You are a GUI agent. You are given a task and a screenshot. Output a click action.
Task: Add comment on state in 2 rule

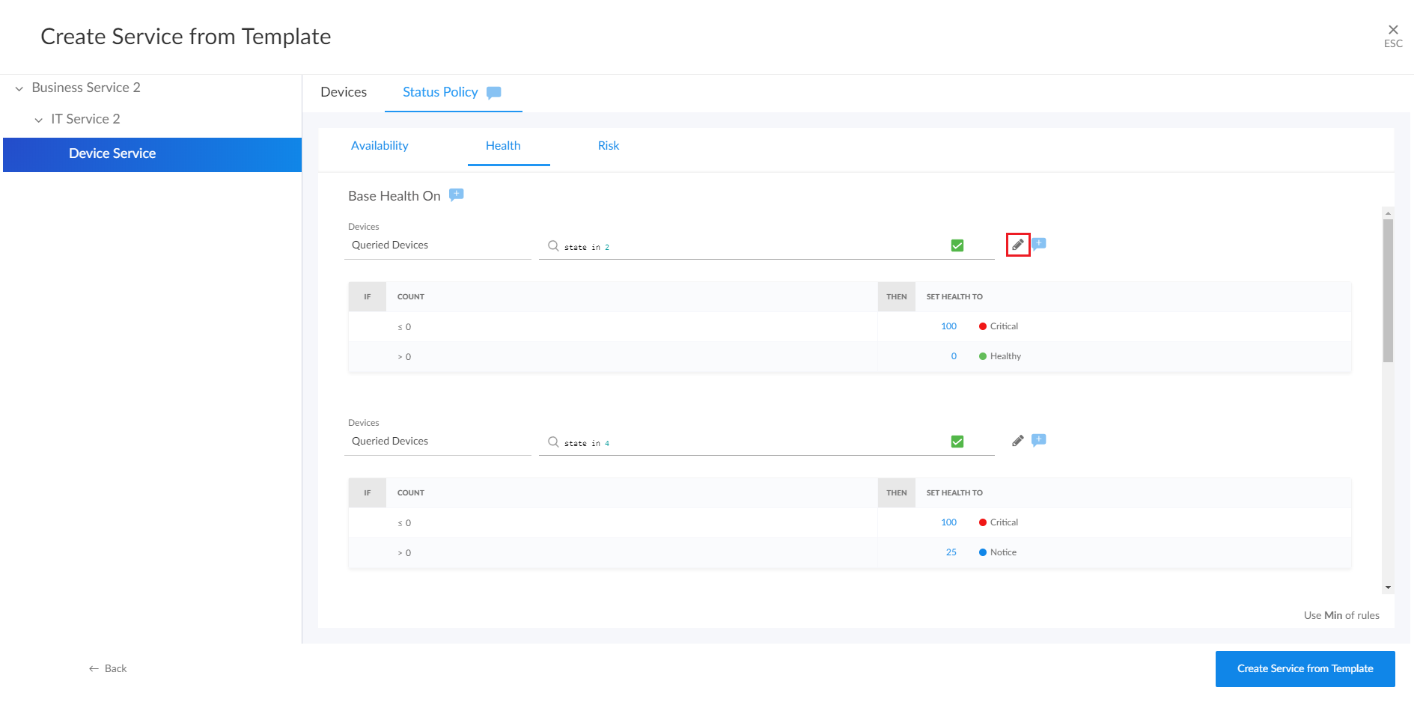pos(1039,244)
